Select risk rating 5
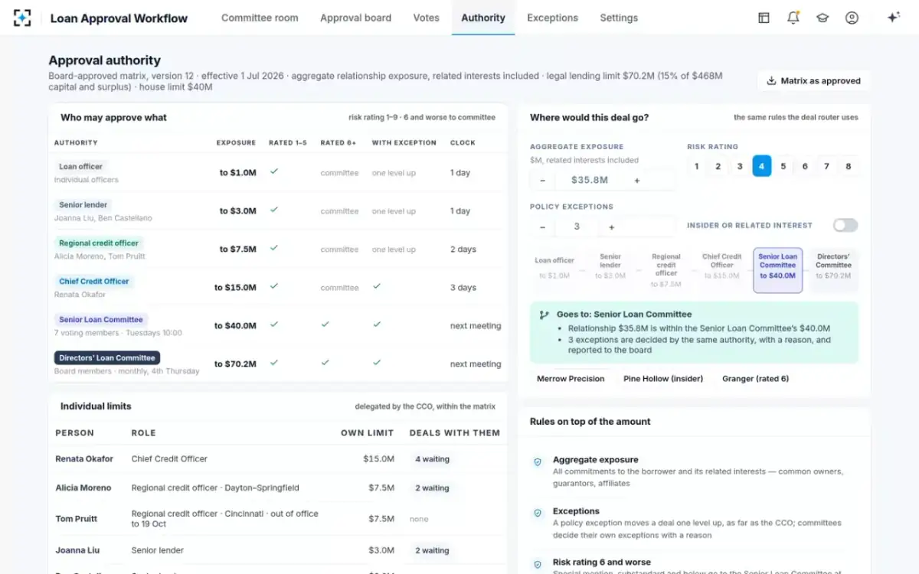 (x=783, y=166)
